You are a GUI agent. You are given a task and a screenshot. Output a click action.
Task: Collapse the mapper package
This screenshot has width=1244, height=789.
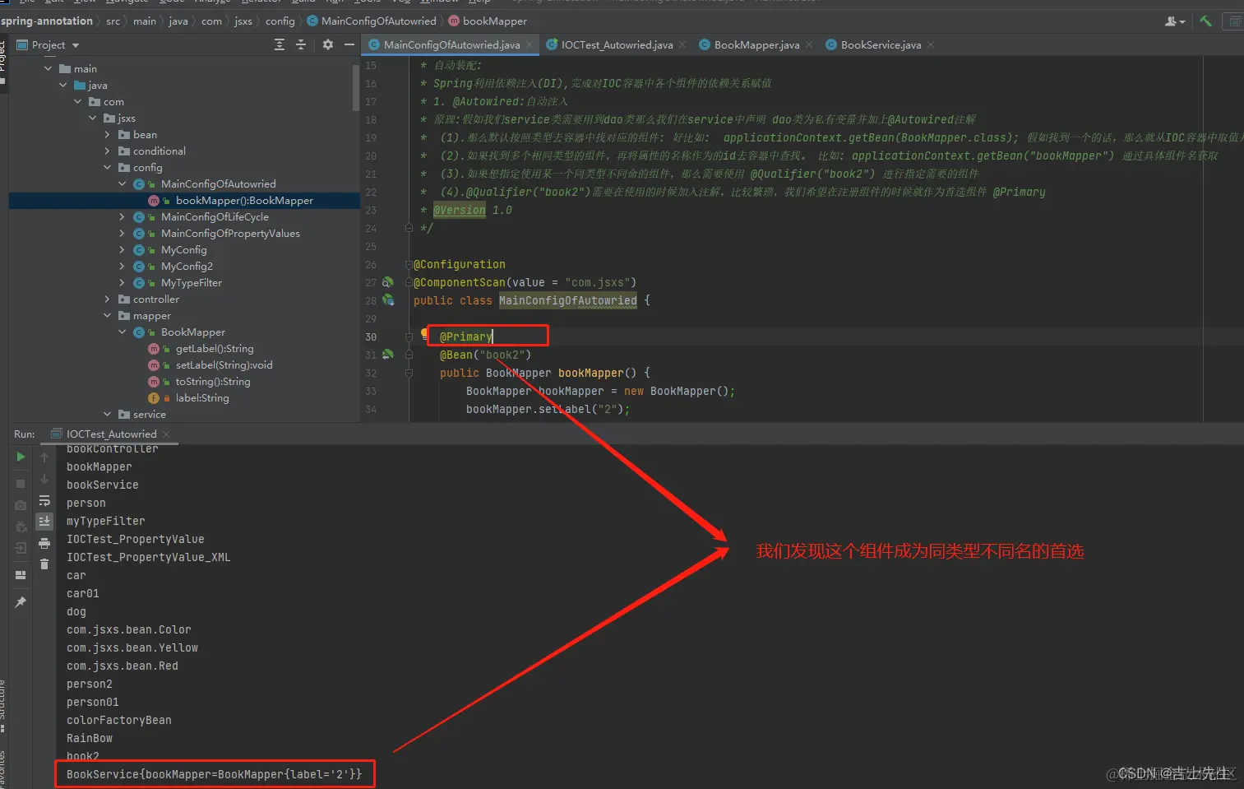[x=107, y=315]
